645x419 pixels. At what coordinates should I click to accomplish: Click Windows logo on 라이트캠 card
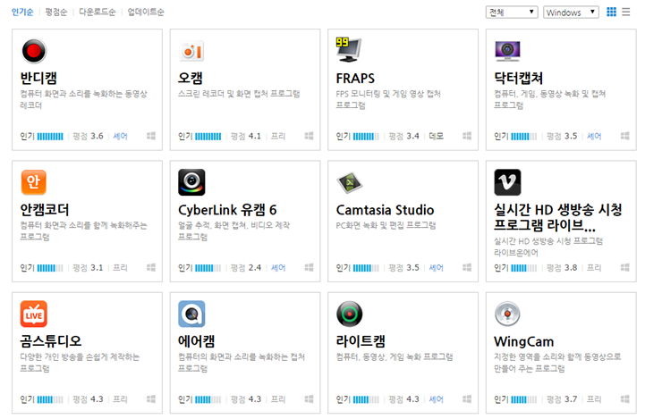(467, 398)
